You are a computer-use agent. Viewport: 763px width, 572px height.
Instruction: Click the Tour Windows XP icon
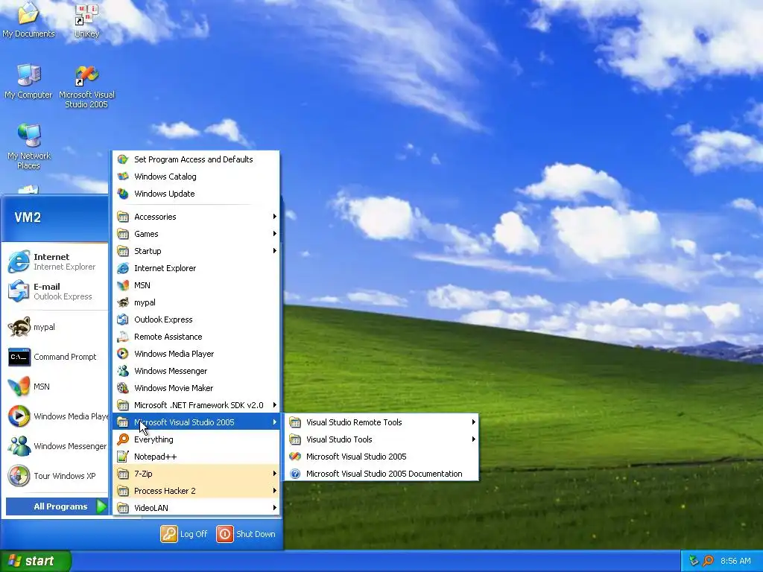point(19,476)
